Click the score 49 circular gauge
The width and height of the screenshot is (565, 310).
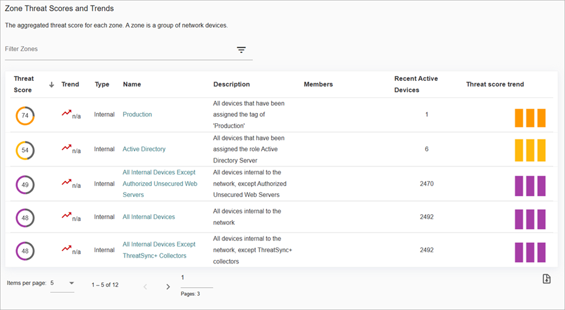(x=25, y=185)
